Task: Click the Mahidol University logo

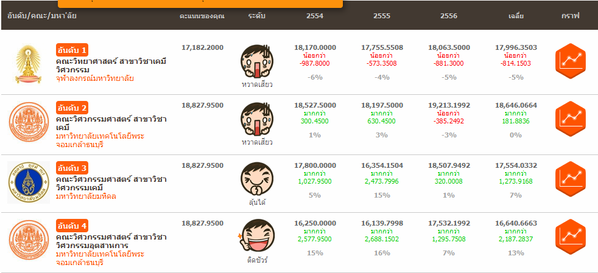Action: pyautogui.click(x=29, y=182)
